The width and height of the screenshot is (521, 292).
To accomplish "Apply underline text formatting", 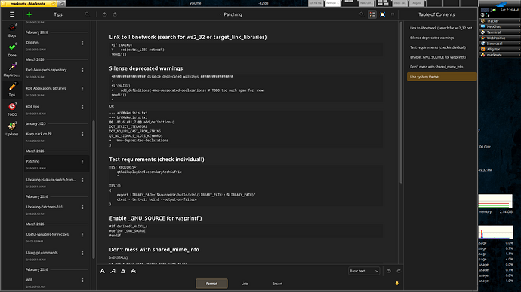I will point(123,271).
